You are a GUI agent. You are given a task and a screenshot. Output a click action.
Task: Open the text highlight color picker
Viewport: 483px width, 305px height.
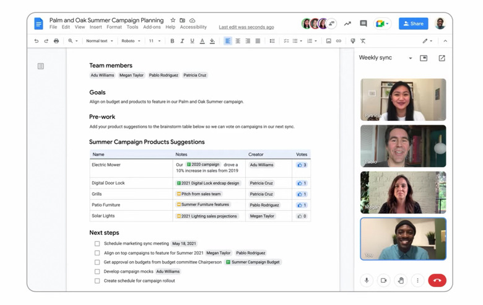pos(212,41)
